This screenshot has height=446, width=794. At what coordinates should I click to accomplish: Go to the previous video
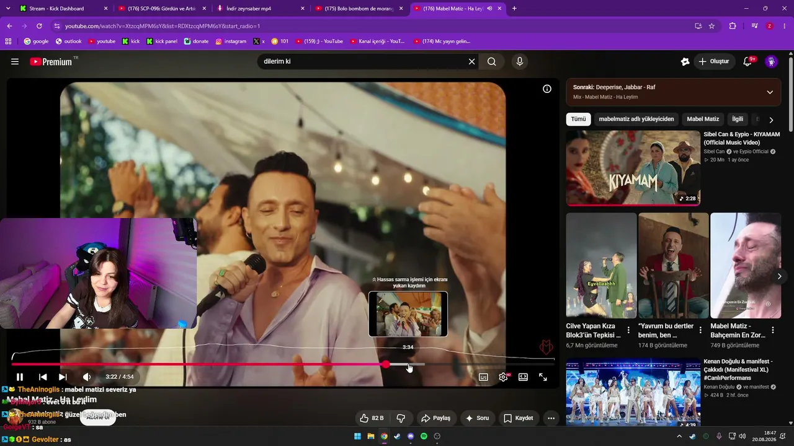(43, 377)
